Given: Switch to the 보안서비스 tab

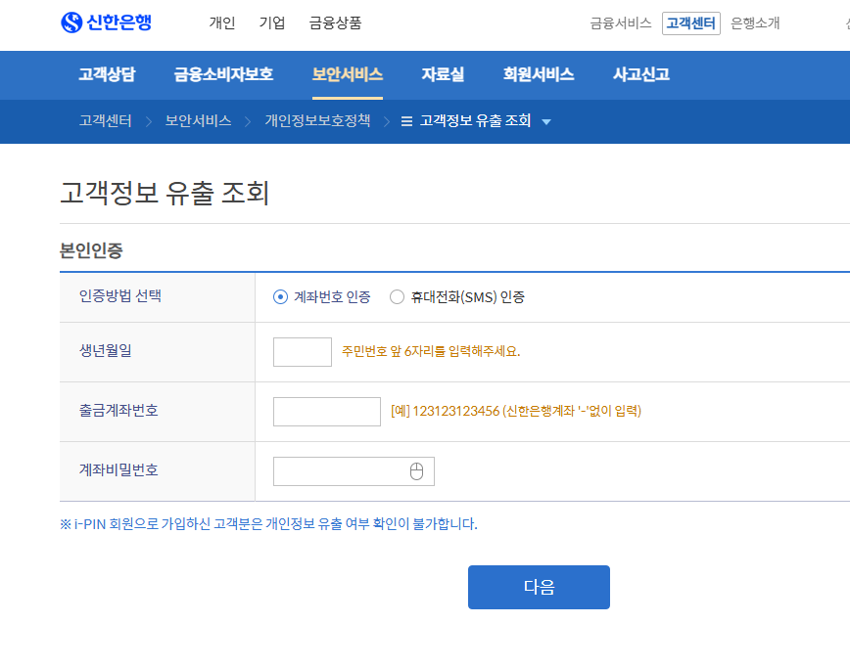Looking at the screenshot, I should pyautogui.click(x=348, y=74).
